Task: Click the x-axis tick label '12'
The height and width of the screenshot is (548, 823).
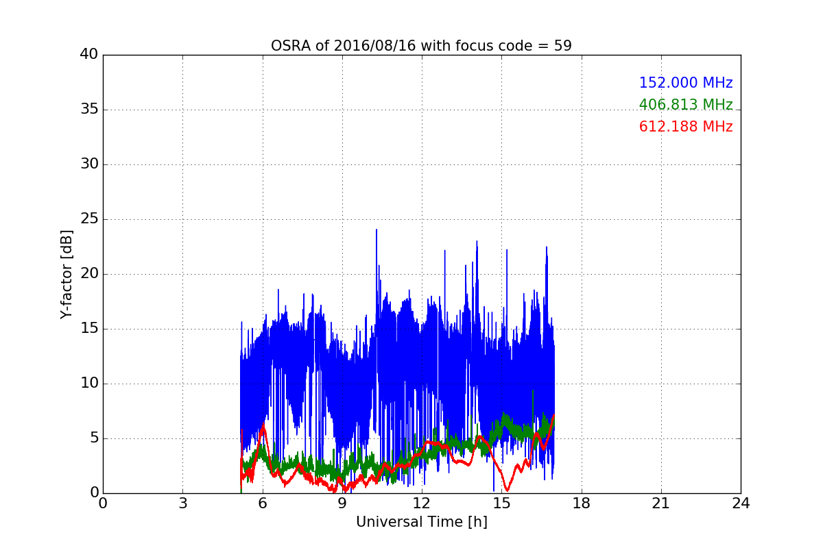Action: tap(422, 503)
